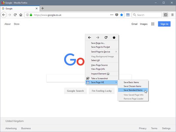Click the Take a Screenshot scissors icon

click(88, 79)
